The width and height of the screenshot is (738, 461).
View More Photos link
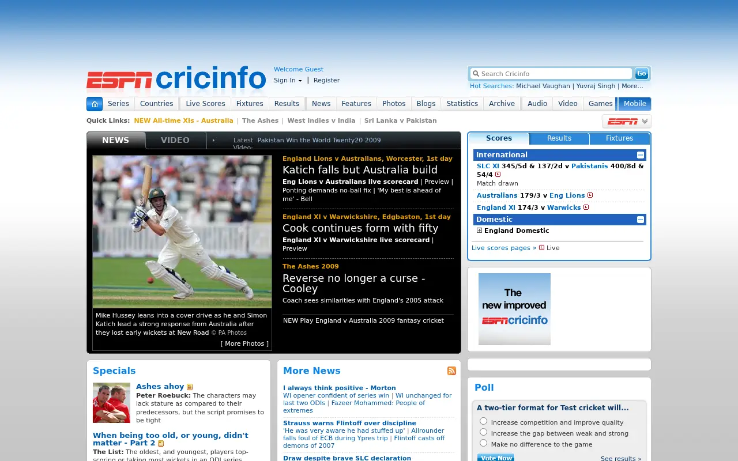244,343
